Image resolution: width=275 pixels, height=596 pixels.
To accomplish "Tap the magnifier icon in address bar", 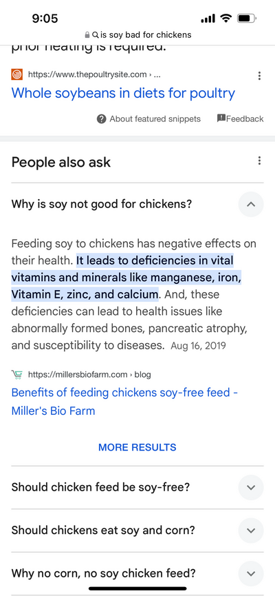I will [95, 35].
